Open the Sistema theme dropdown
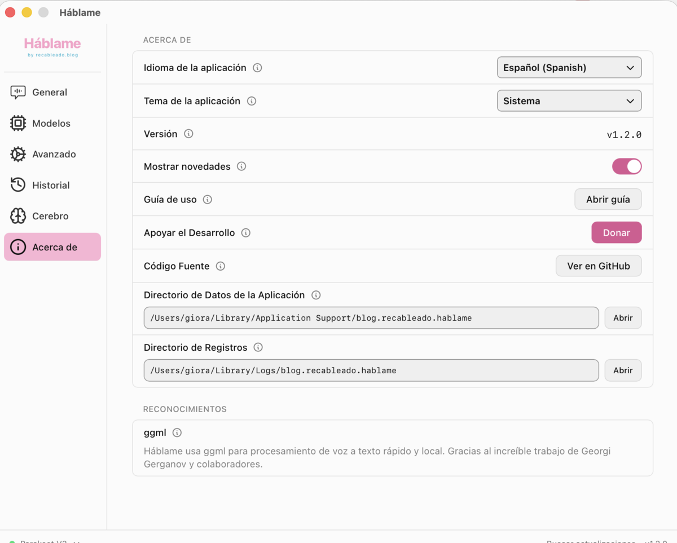 (x=569, y=101)
